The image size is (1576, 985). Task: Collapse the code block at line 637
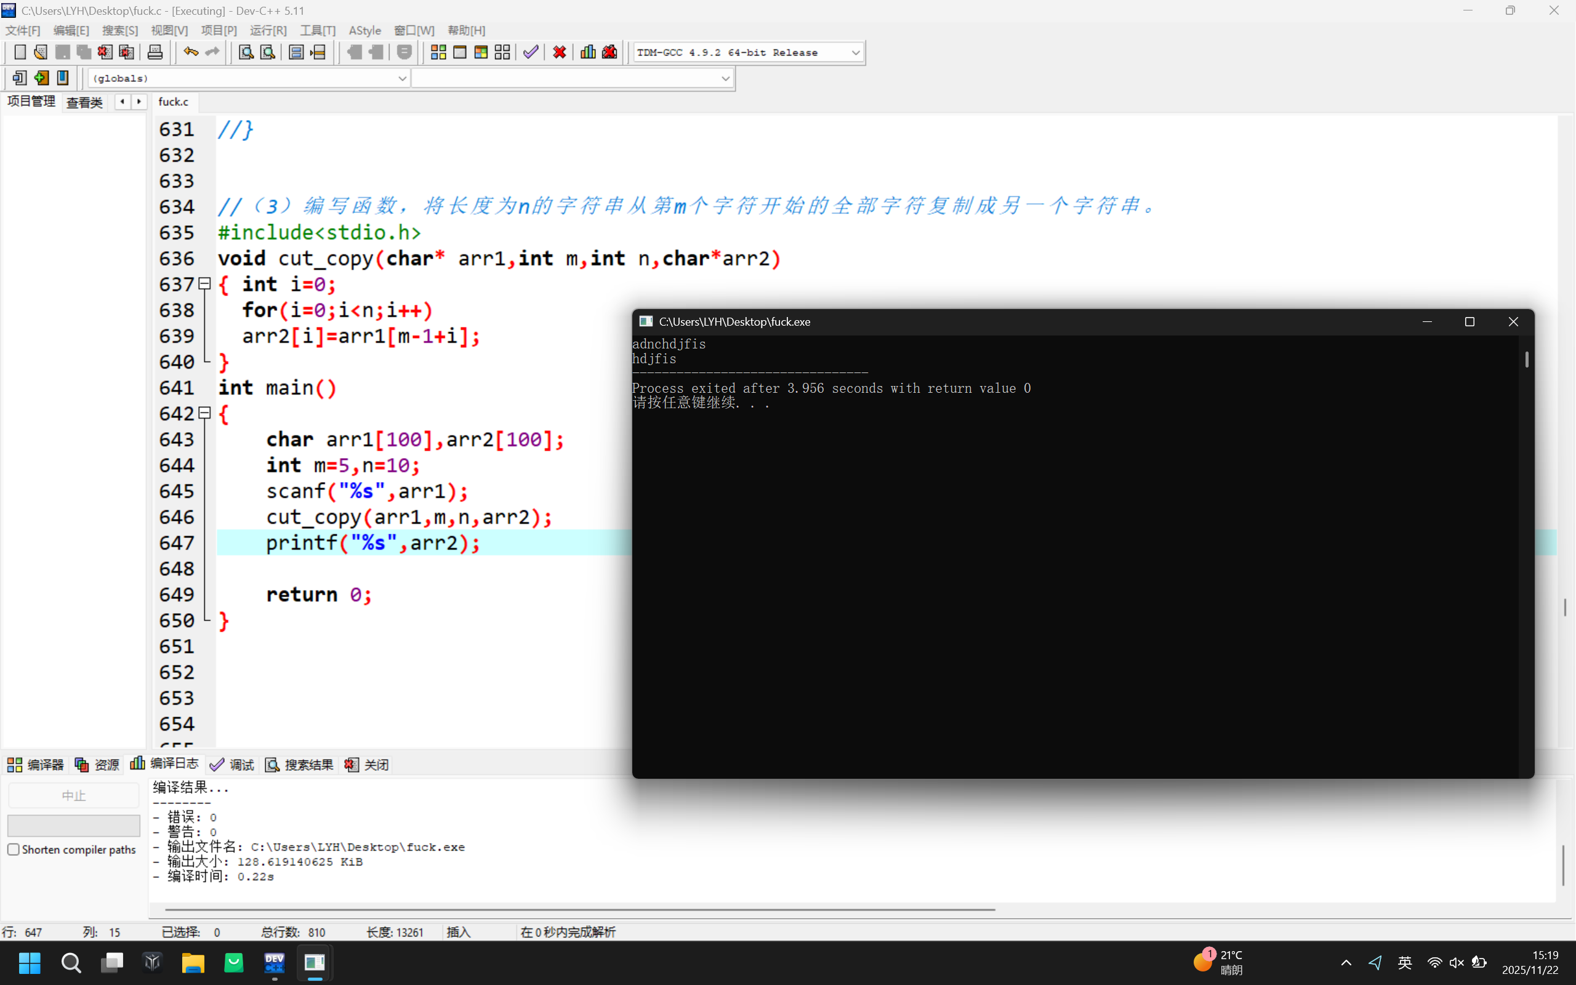point(203,283)
